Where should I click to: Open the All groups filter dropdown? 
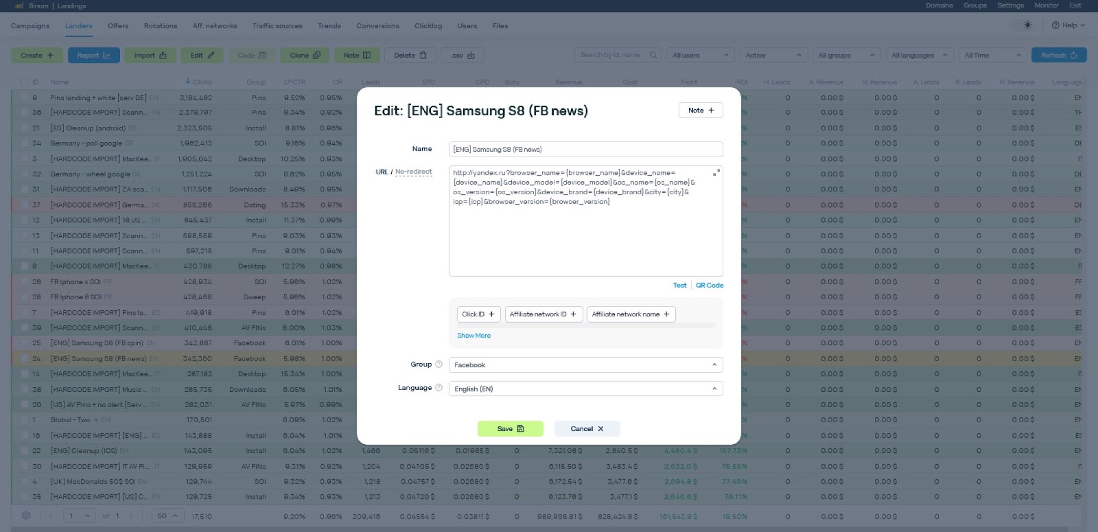point(847,55)
